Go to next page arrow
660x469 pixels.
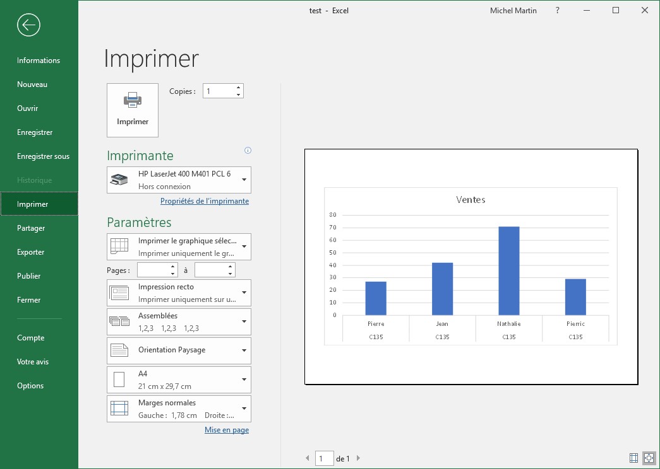coord(358,458)
